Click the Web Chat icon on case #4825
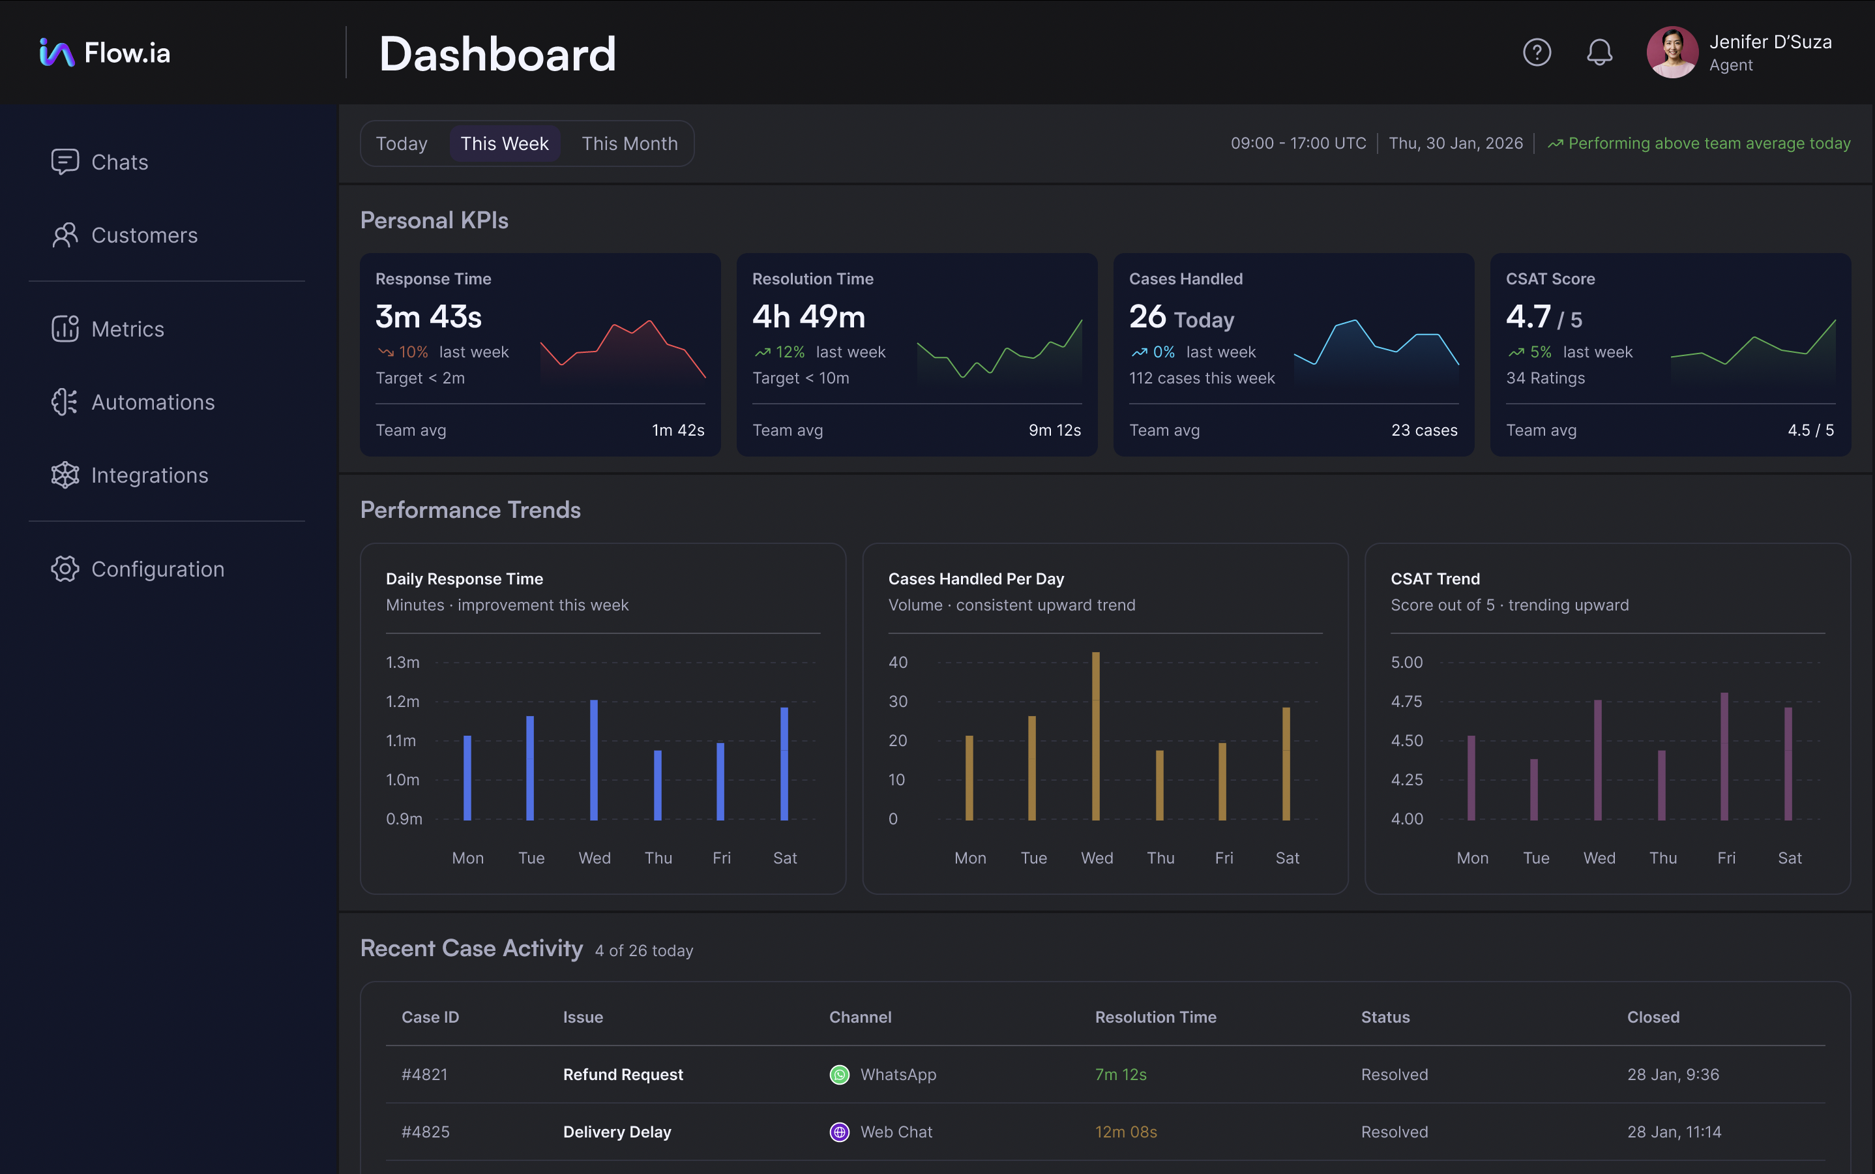The height and width of the screenshot is (1174, 1875). pyautogui.click(x=840, y=1132)
